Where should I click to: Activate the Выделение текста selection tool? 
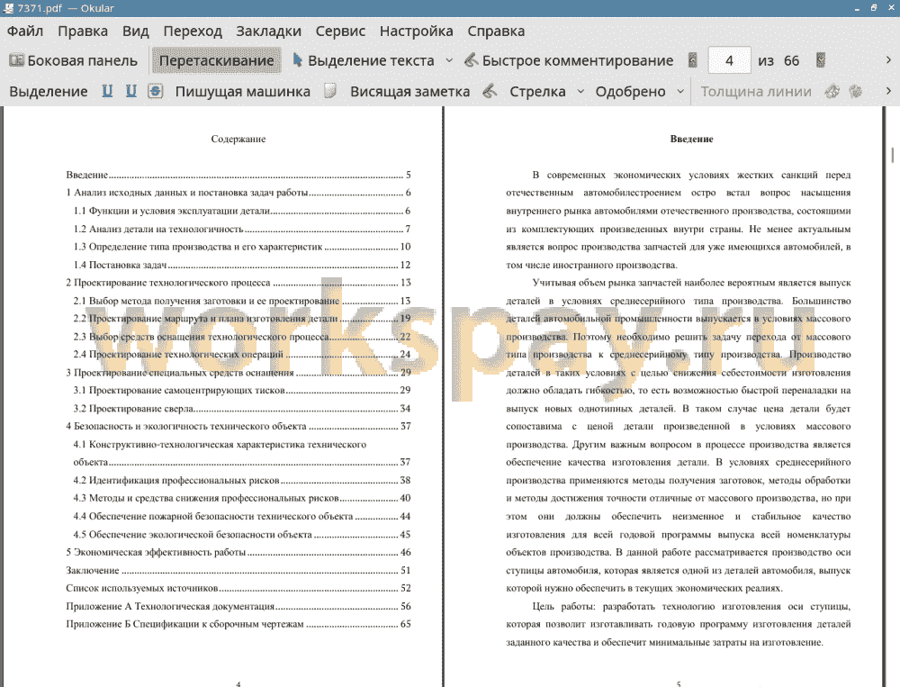[364, 60]
